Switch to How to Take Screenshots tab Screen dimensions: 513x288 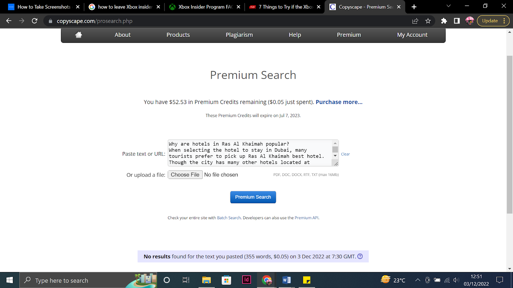pos(44,7)
